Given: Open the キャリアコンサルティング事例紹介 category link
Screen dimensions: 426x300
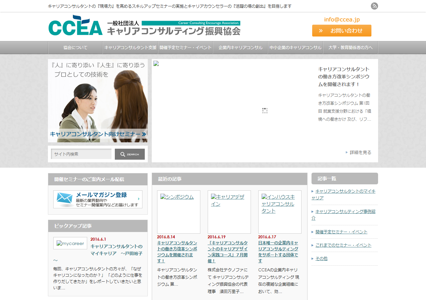Looking at the screenshot, I should (343, 215).
